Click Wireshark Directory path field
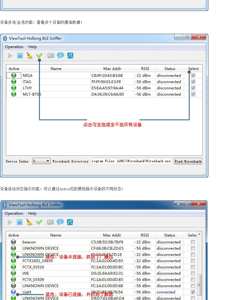234x300 pixels. click(132, 161)
